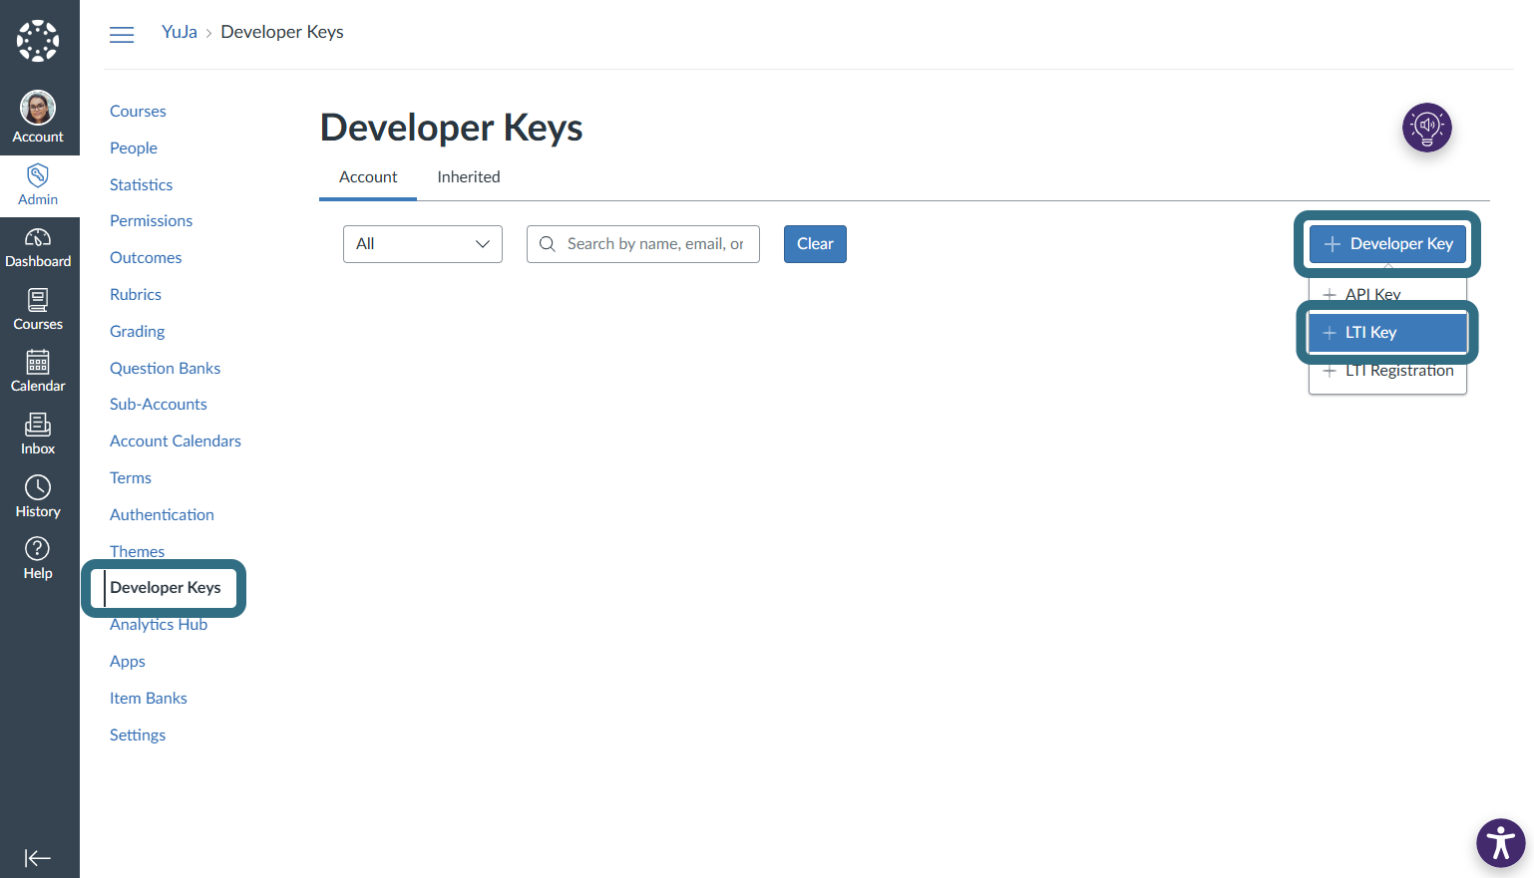Open the Rubrics link

coord(136,295)
